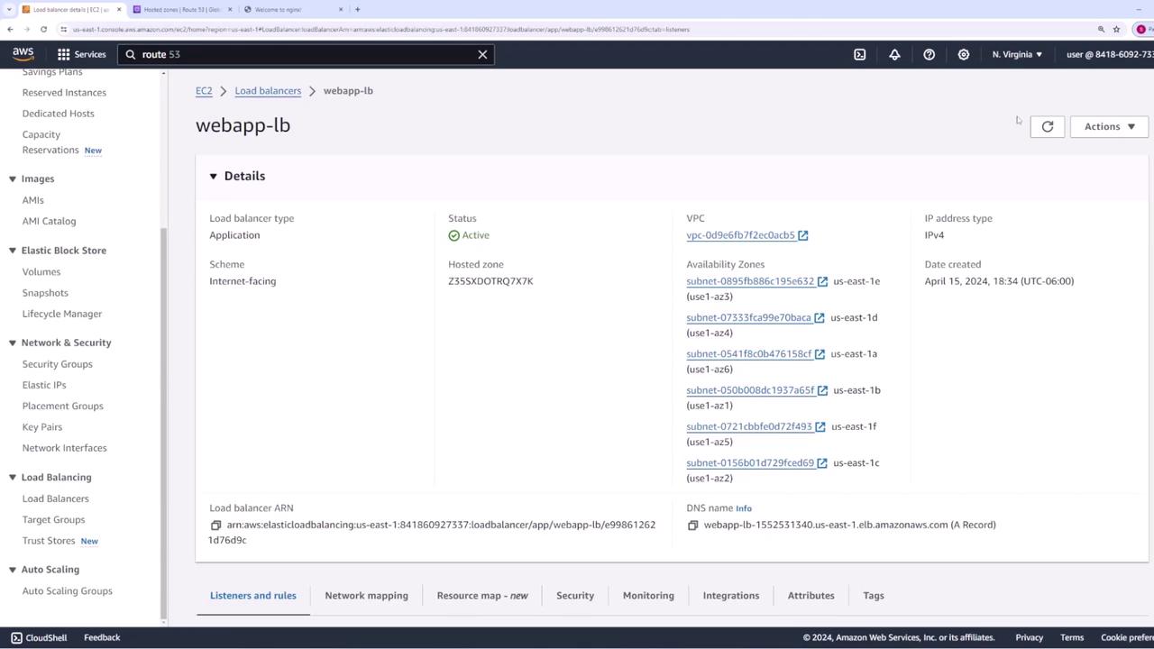The width and height of the screenshot is (1154, 649).
Task: Collapse the Images sidebar group
Action: [13, 178]
